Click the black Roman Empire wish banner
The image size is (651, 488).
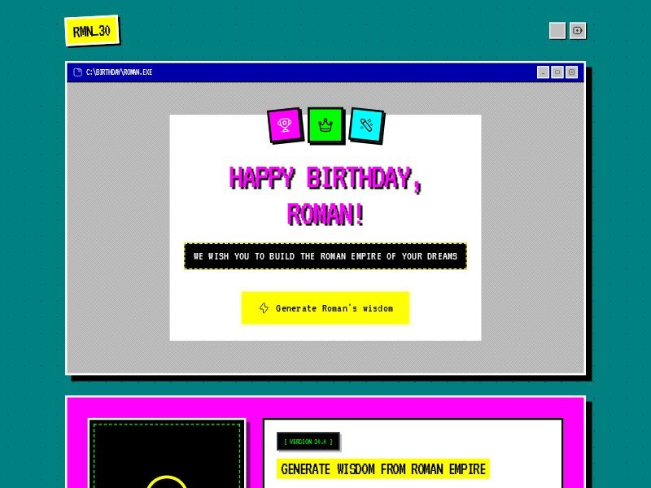pyautogui.click(x=325, y=256)
